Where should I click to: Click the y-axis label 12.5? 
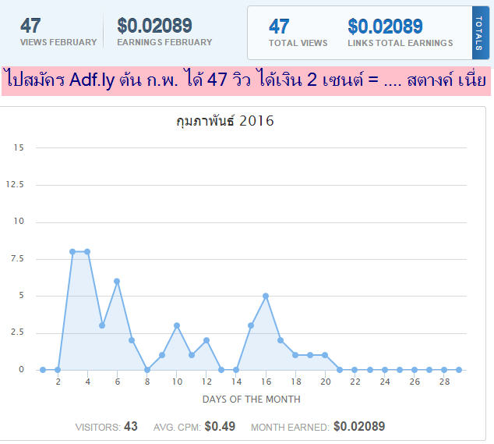(15, 184)
